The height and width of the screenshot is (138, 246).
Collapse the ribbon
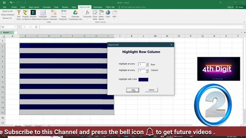[x=244, y=22]
